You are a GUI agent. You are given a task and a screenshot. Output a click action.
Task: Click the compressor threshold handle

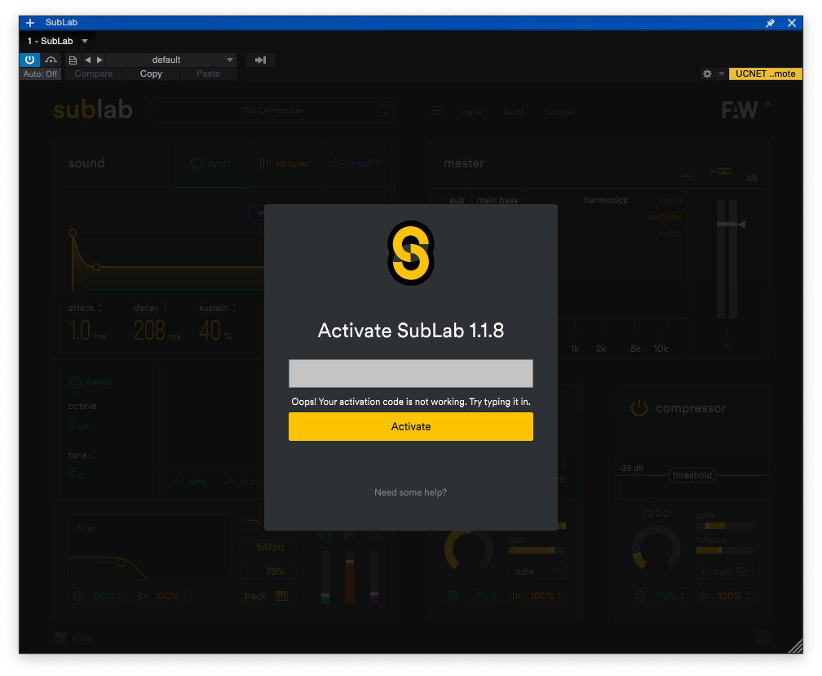click(x=692, y=475)
